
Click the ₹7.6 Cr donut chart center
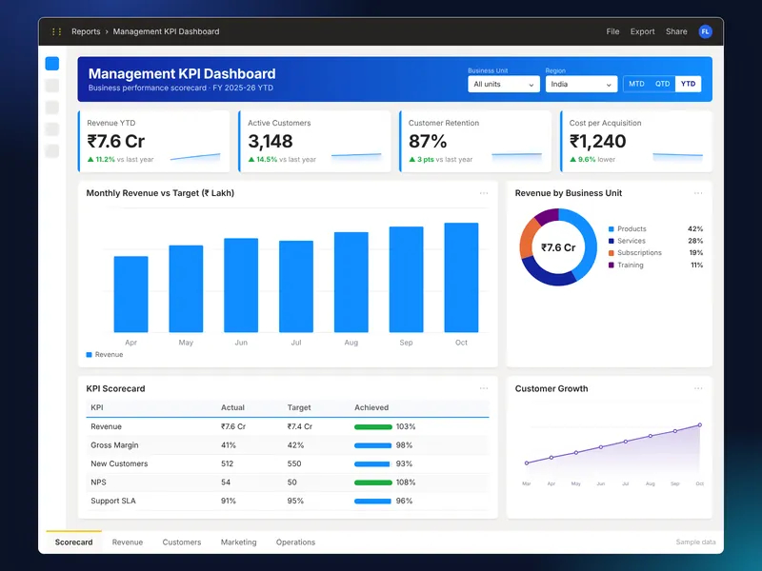[x=558, y=247]
